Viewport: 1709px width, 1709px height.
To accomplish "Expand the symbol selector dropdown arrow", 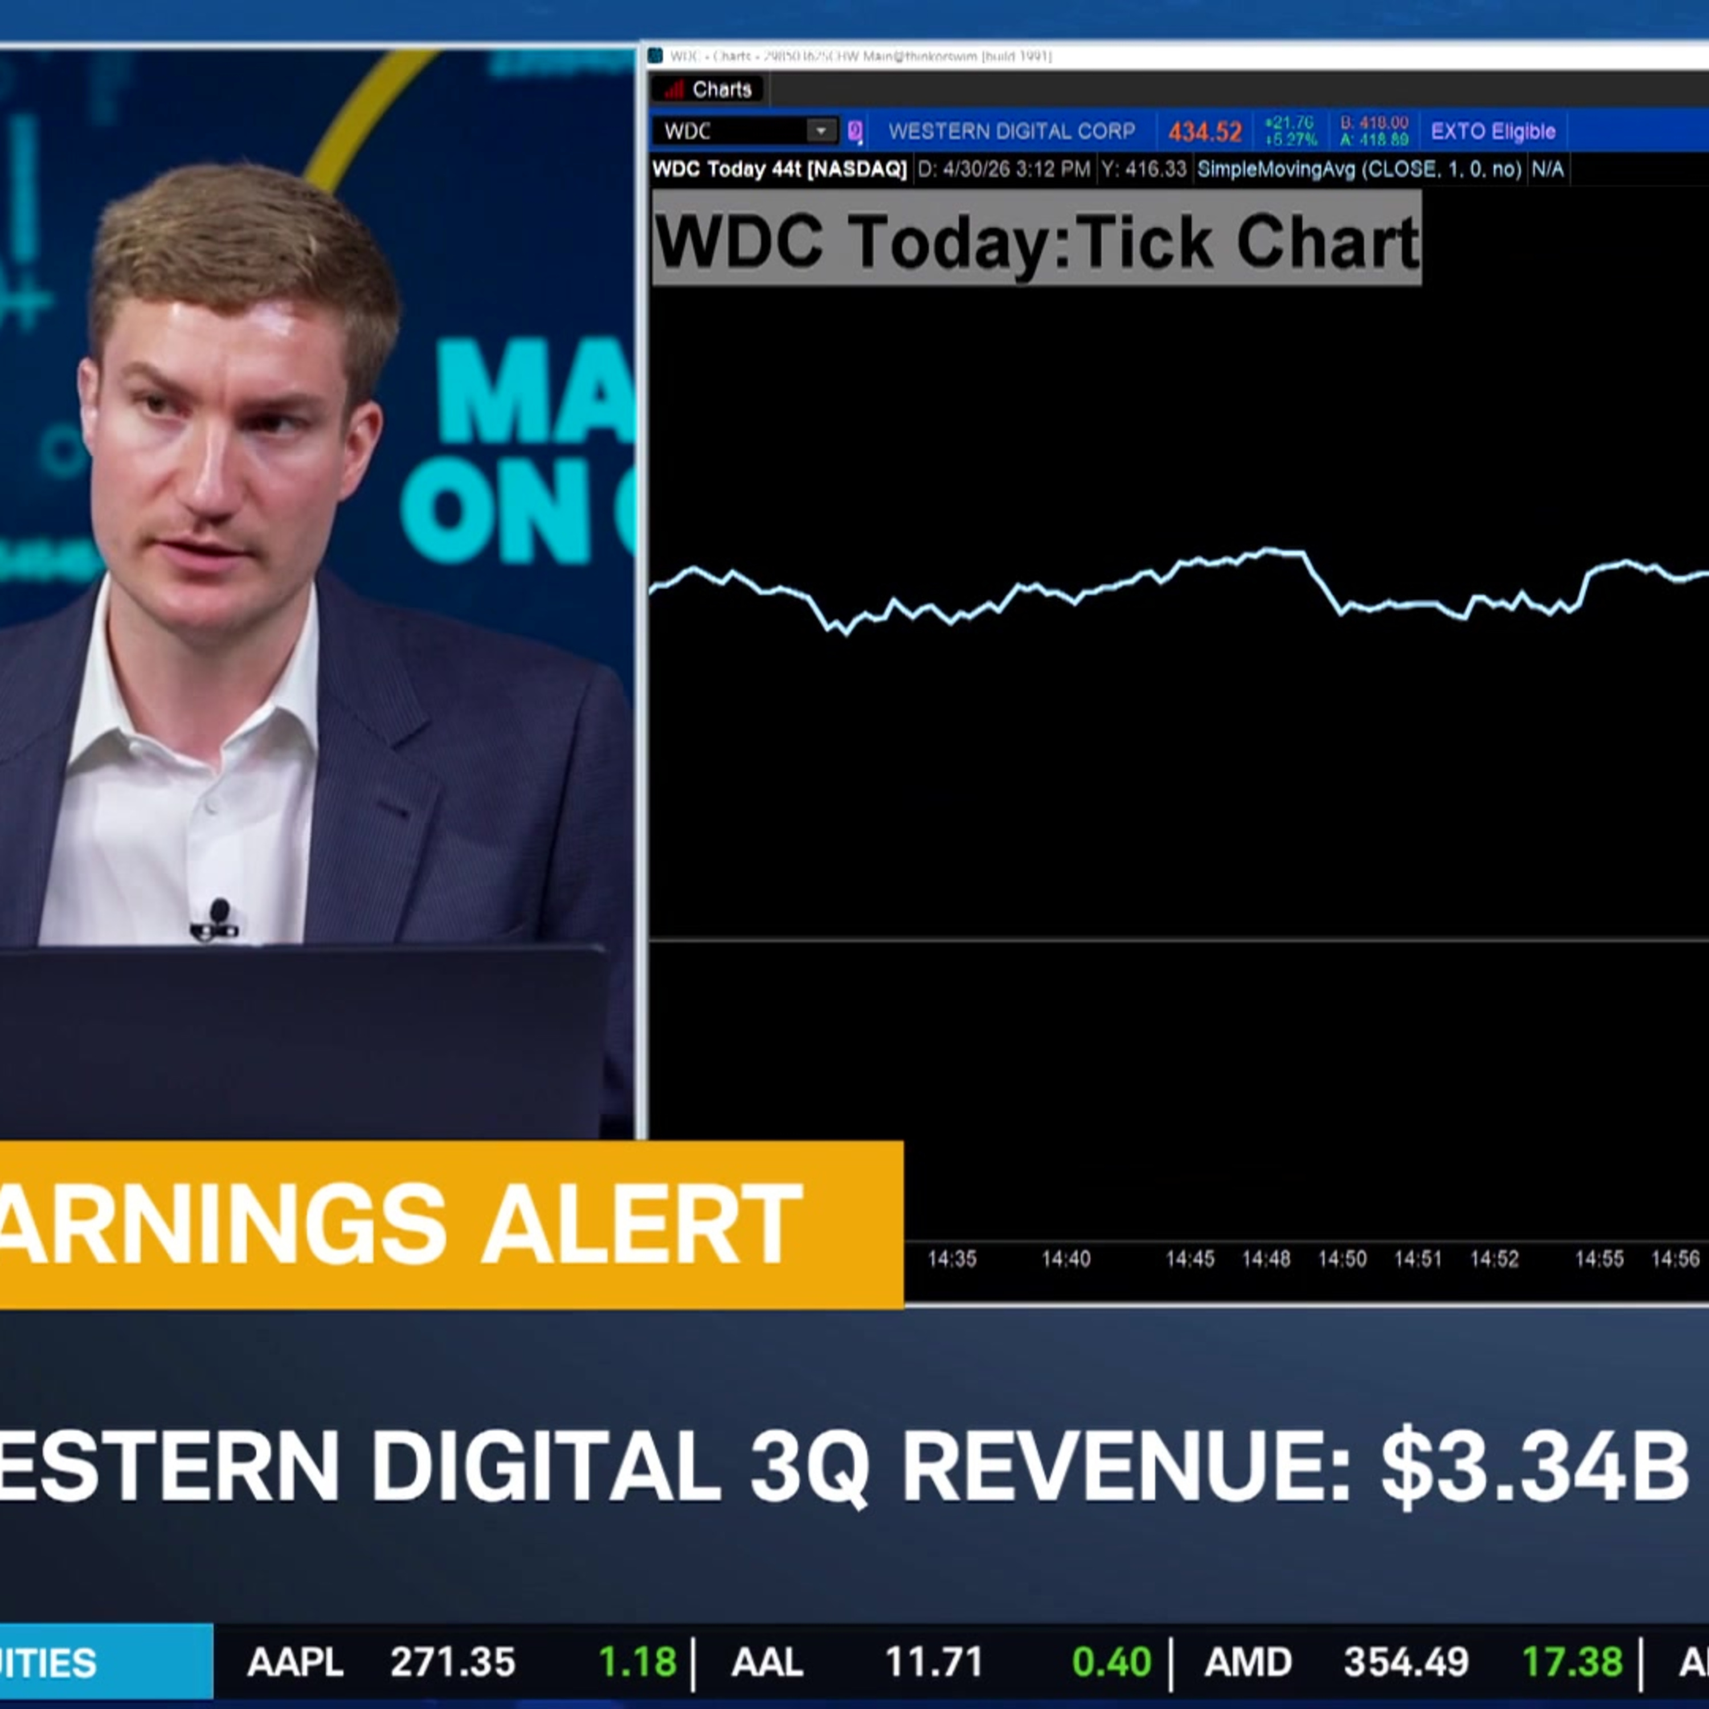I will [x=821, y=131].
